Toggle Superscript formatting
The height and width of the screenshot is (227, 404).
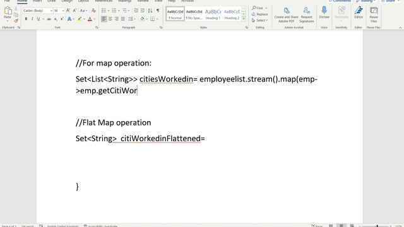62,19
